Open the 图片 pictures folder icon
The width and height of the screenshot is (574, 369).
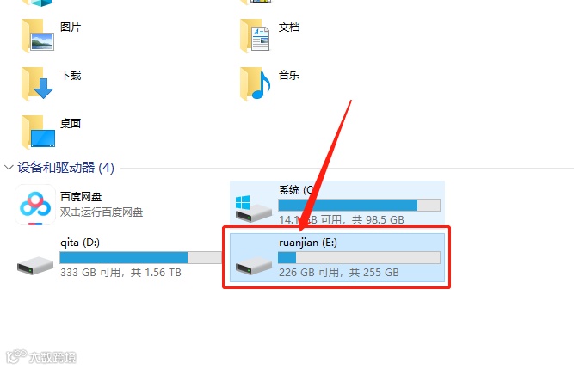(38, 36)
